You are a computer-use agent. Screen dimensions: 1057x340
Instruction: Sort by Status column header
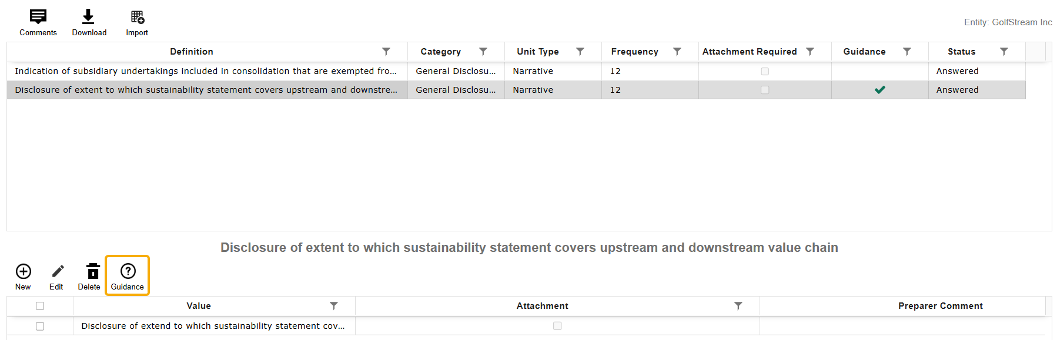coord(962,52)
